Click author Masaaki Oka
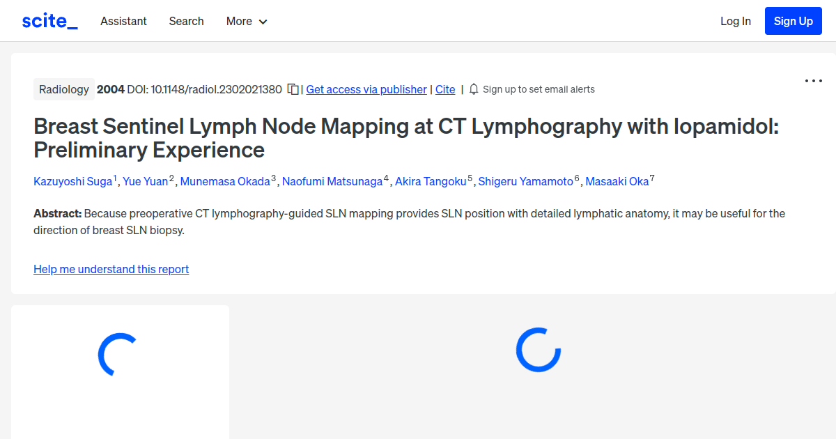 617,181
